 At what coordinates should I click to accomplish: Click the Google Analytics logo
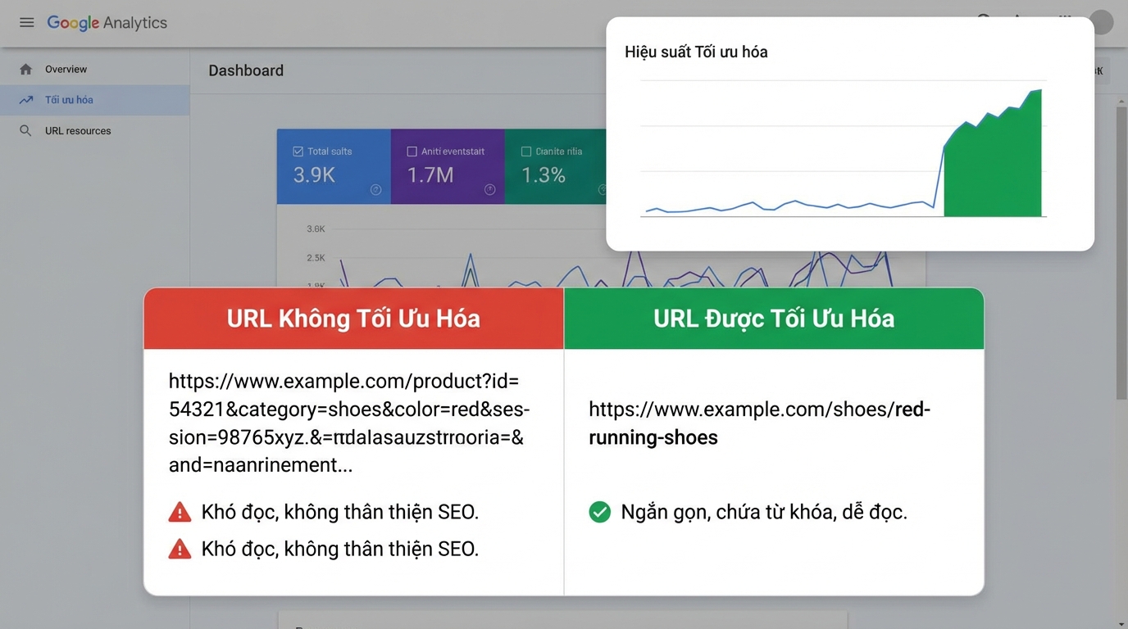pos(107,23)
